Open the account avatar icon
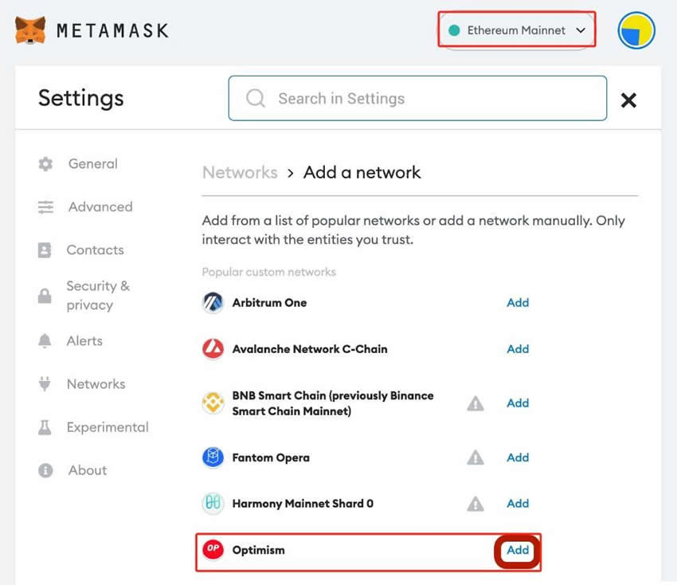Image resolution: width=677 pixels, height=585 pixels. [636, 31]
